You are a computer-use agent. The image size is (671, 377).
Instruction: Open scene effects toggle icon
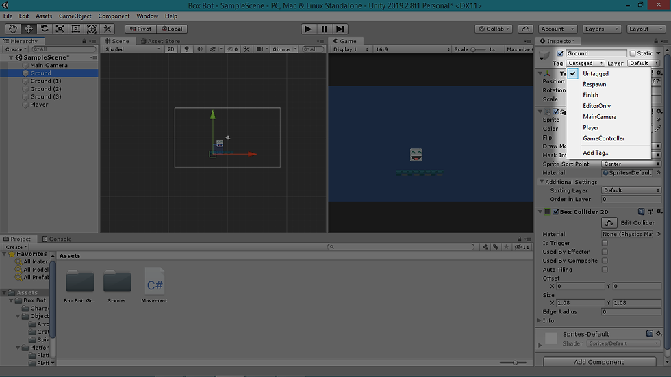(213, 49)
